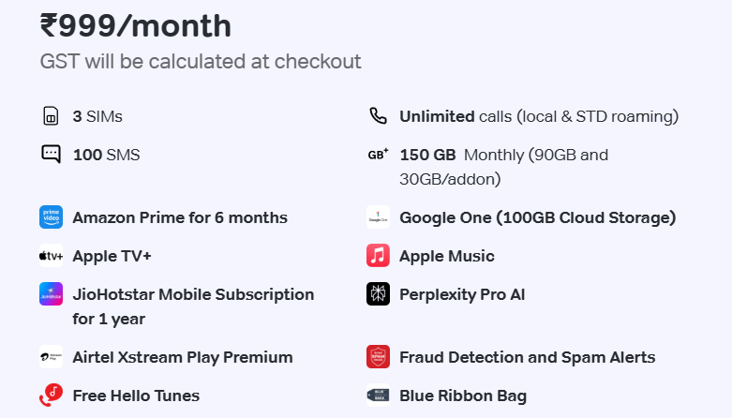Click the Blue Ribbon Bag icon
The image size is (732, 418).
click(378, 396)
